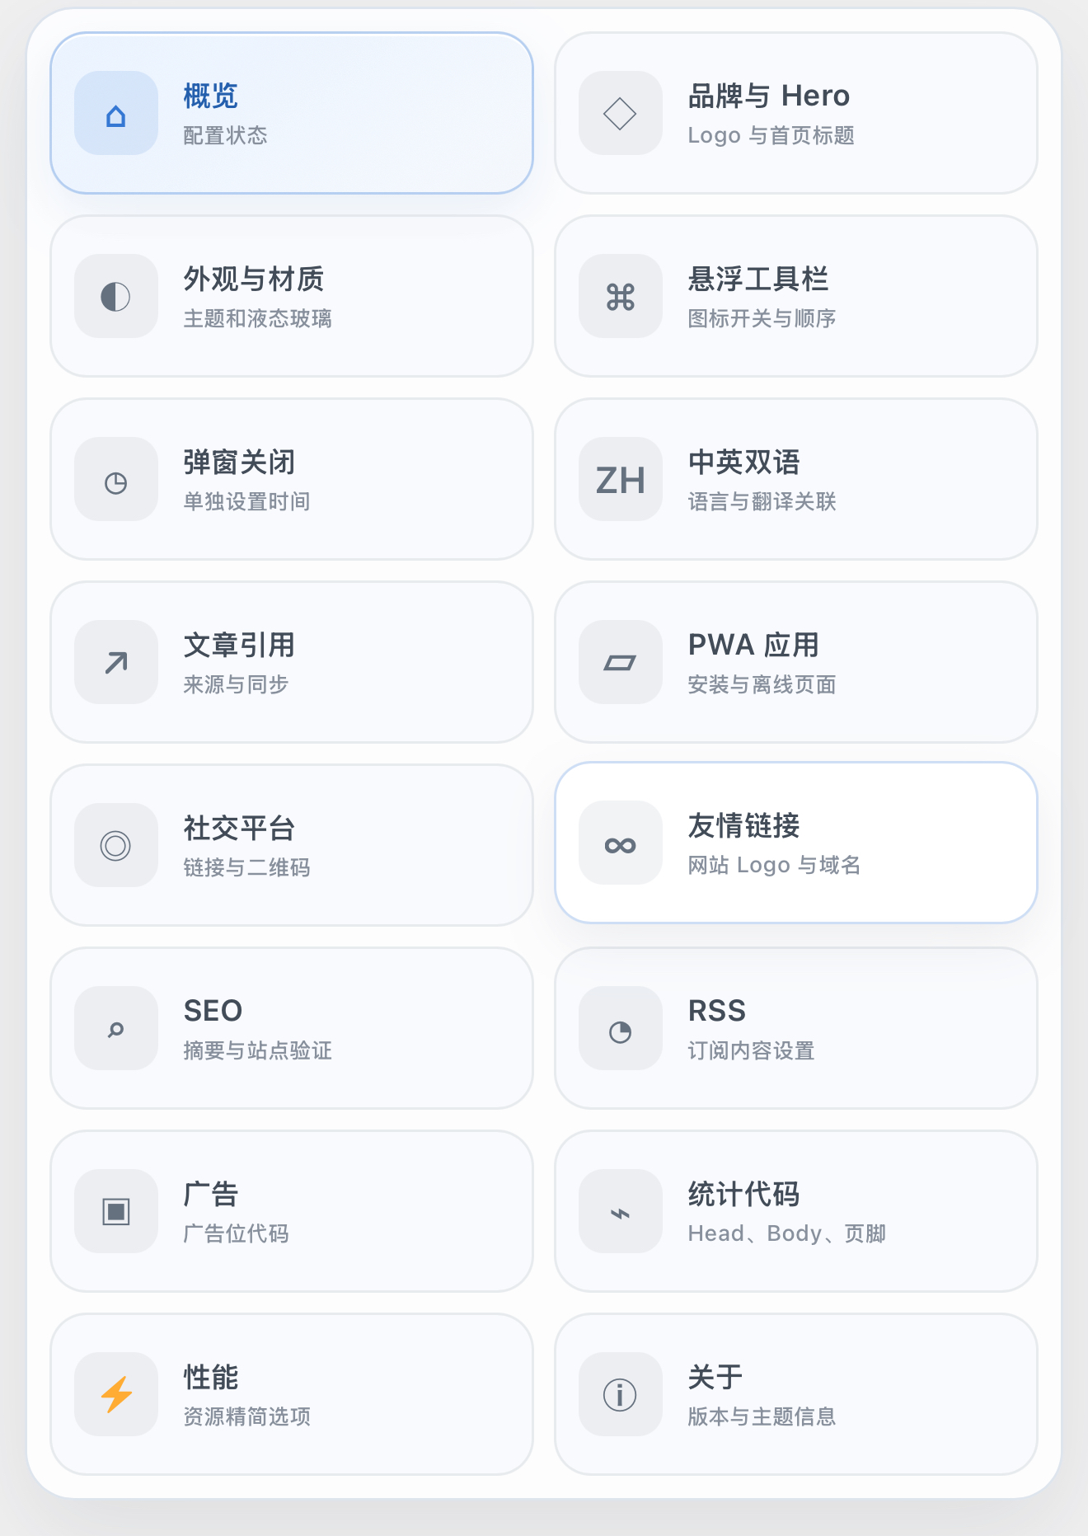Click the command symbol icon for 悬浮工具栏
1088x1536 pixels.
click(x=621, y=297)
